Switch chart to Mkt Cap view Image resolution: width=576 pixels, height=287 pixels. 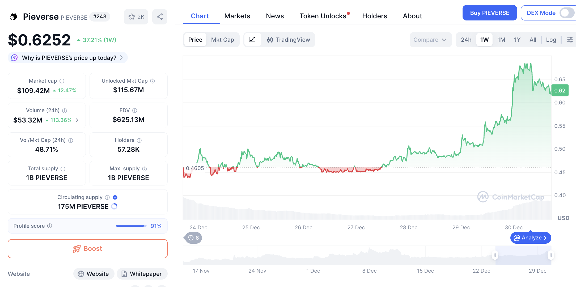(223, 40)
